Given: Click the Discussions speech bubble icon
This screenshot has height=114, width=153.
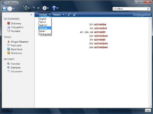Looking at the screenshot, I should [x=9, y=71].
